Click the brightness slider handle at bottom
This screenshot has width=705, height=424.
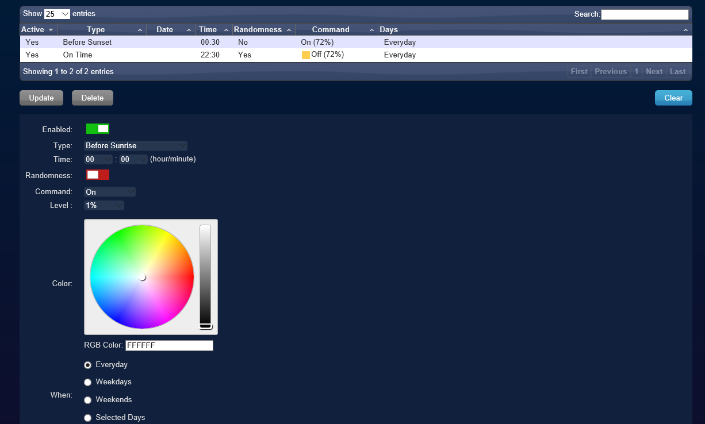[205, 326]
